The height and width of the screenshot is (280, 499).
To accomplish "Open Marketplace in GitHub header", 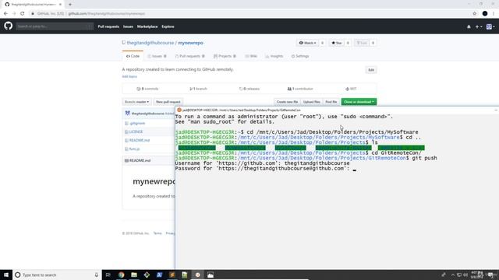I will [147, 26].
